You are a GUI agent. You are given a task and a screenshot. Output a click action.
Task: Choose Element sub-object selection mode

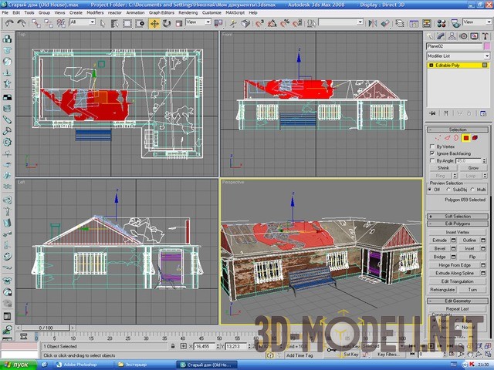coord(475,138)
